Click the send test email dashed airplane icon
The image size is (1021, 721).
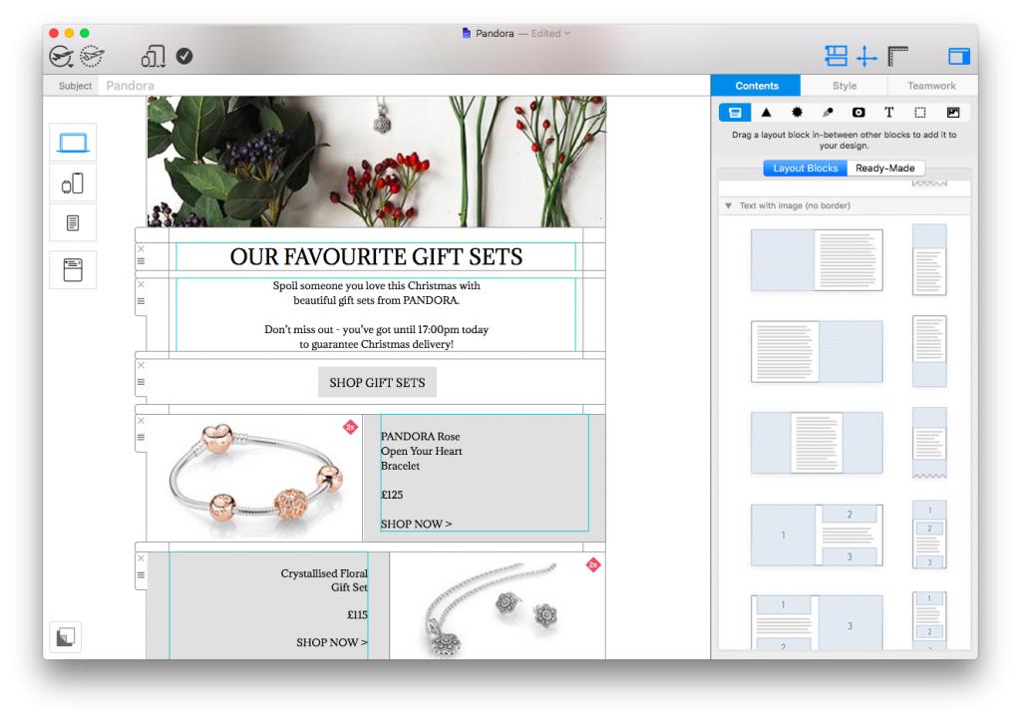tap(92, 57)
